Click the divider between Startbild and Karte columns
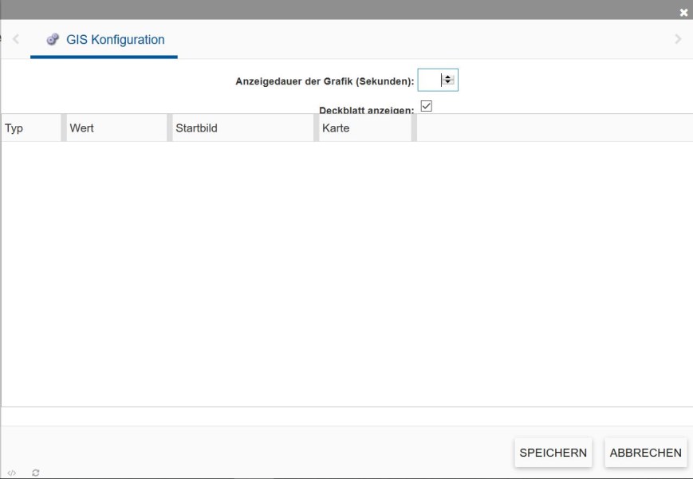Viewport: 693px width, 479px height. (316, 128)
